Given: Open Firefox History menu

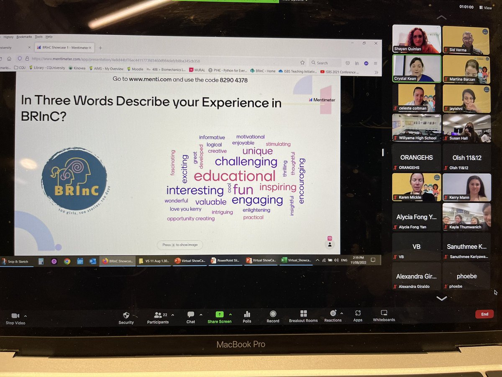Looking at the screenshot, I should 8,37.
